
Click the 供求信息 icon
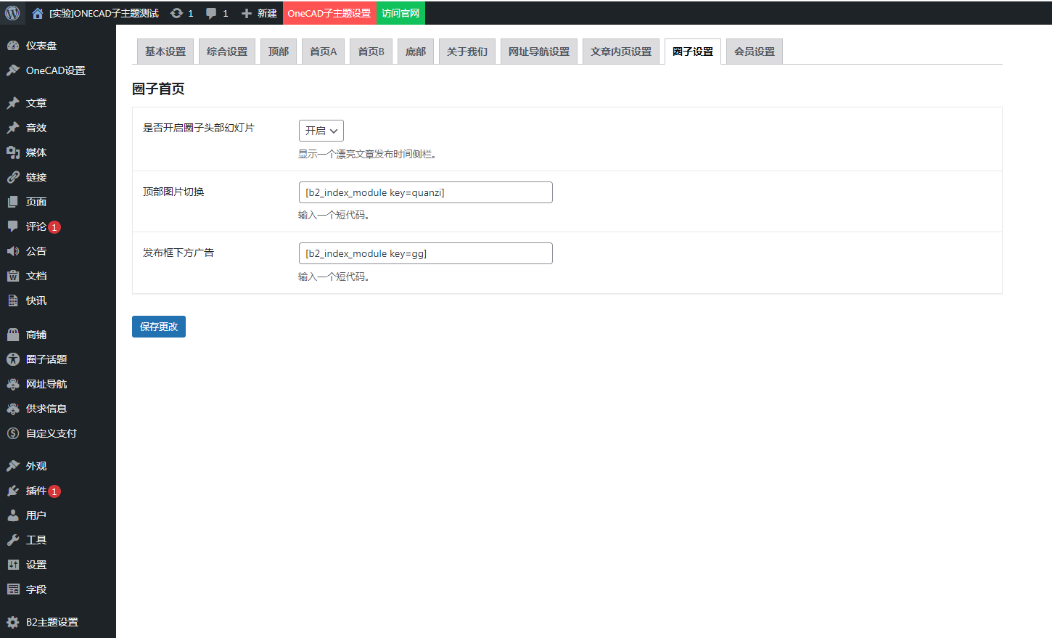(13, 409)
